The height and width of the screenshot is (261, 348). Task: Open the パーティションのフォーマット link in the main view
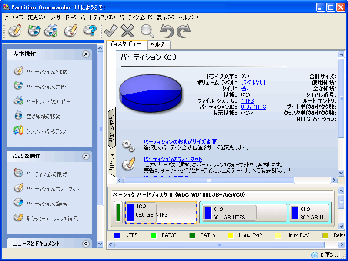[173, 159]
